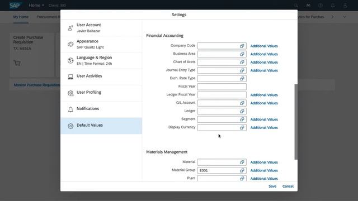Open Additional Values for Display Currency
The image size is (358, 201).
[x=264, y=128]
